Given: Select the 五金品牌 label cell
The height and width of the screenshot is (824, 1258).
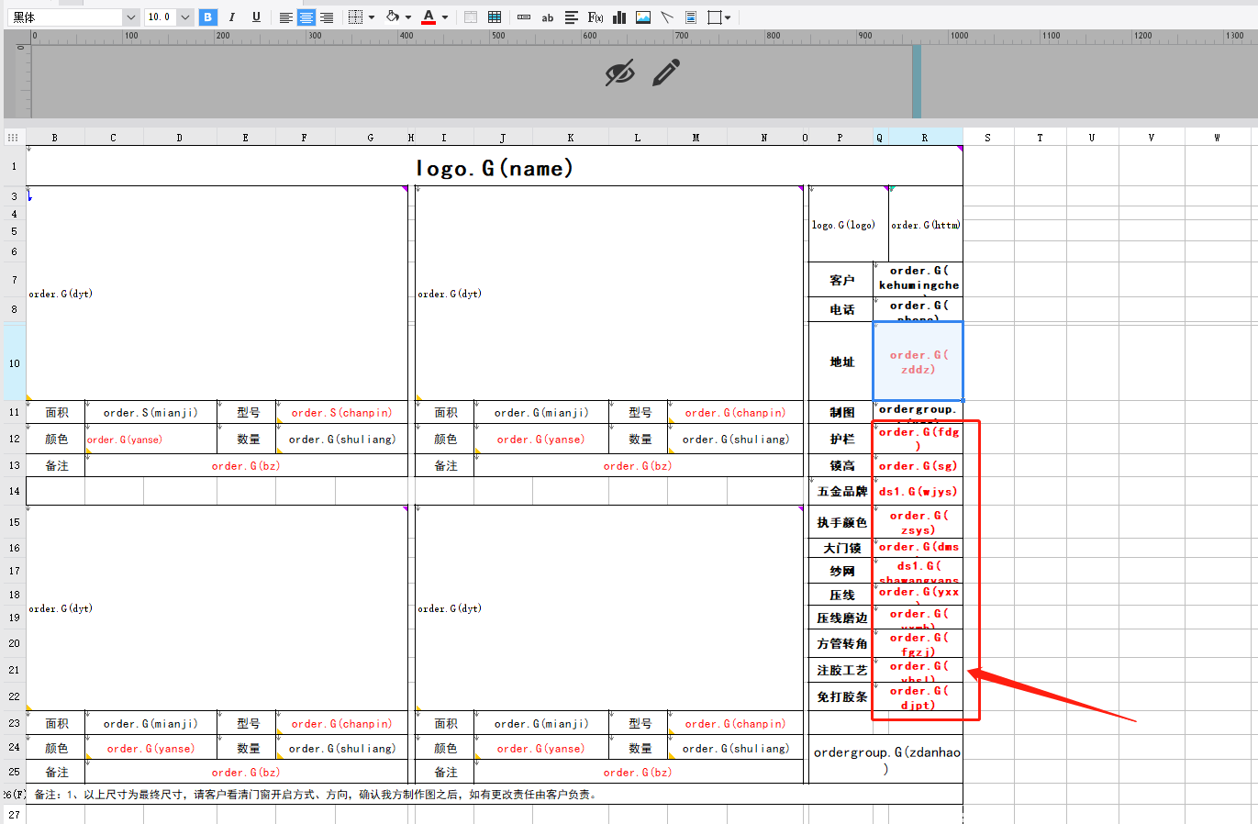Looking at the screenshot, I should coord(841,491).
